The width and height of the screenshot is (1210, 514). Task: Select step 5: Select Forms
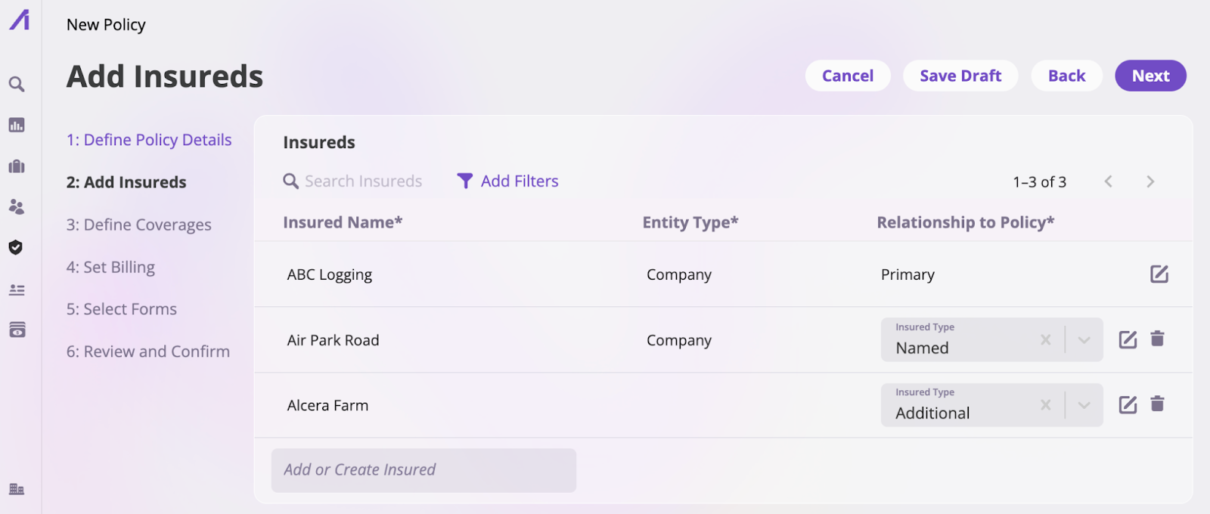[x=122, y=309]
